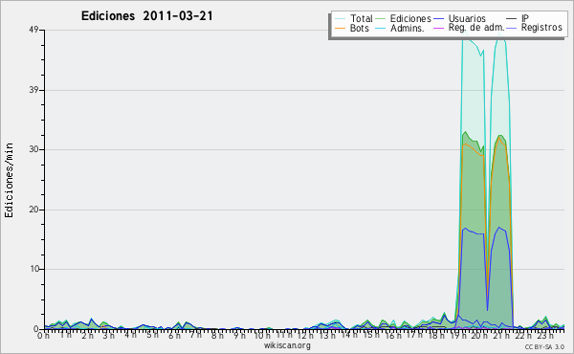This screenshot has width=574, height=354.
Task: Click the orange Bots legend line swatch
Action: 340,28
